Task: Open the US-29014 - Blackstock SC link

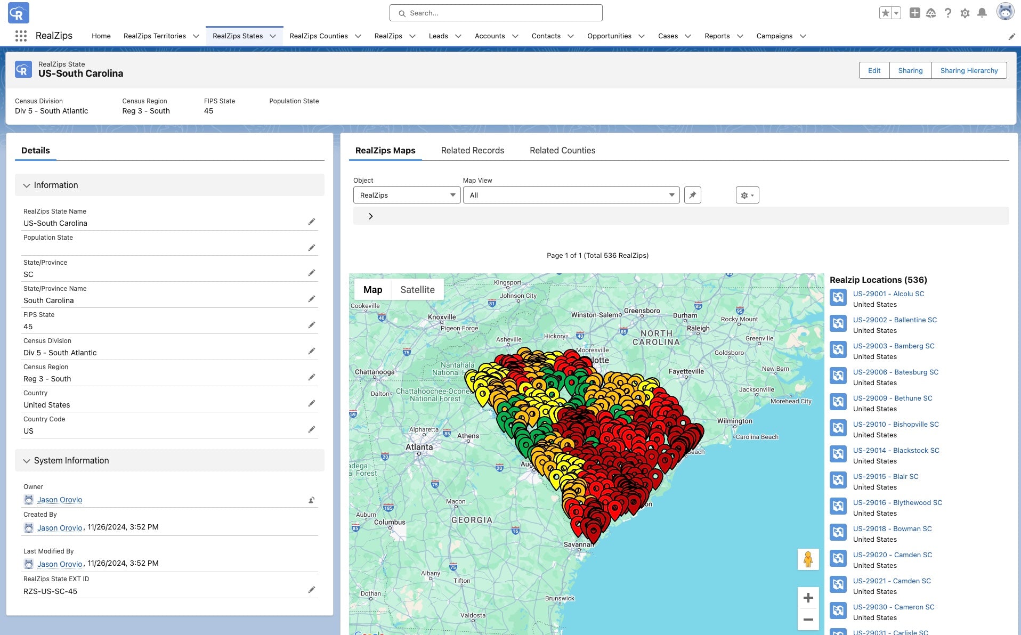Action: tap(896, 450)
